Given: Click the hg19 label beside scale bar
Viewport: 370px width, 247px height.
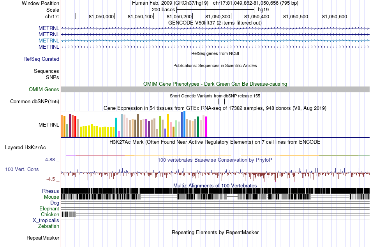Looking at the screenshot, I should [263, 10].
